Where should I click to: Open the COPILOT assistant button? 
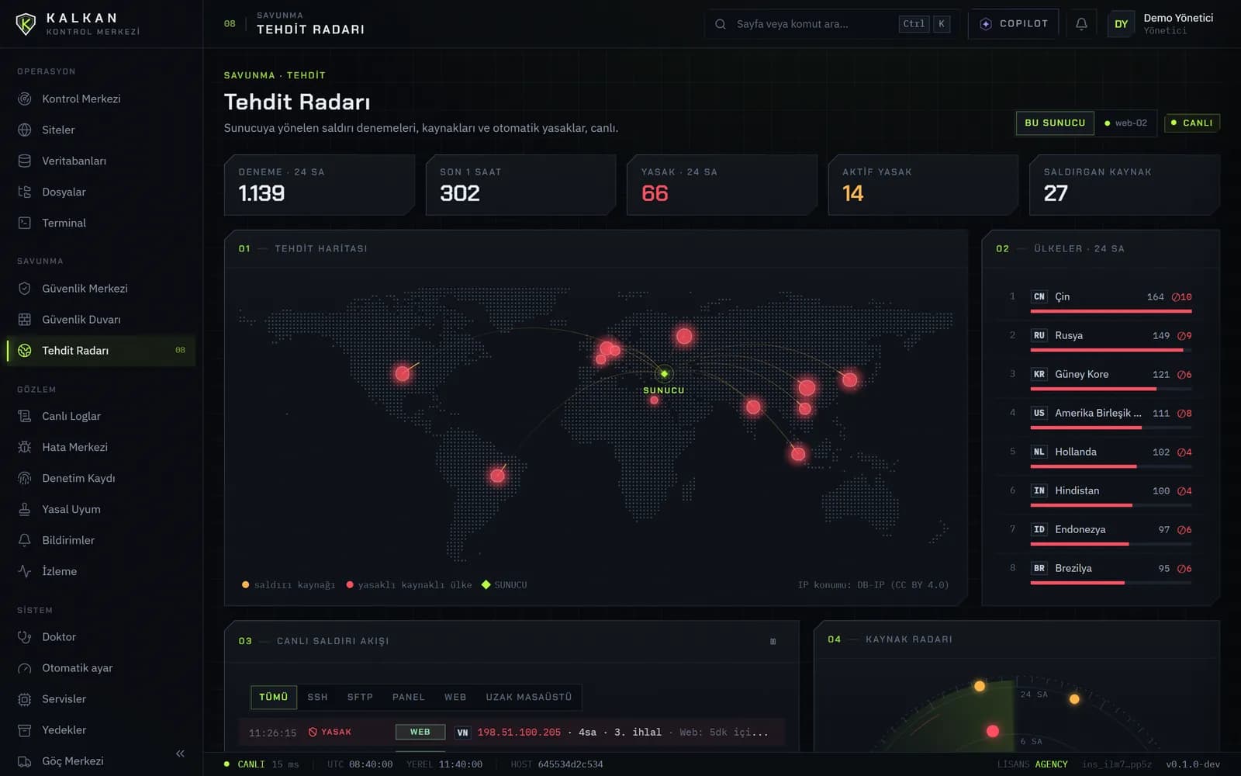(1014, 24)
